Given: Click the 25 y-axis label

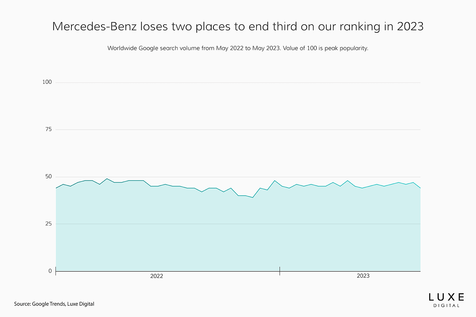Looking at the screenshot, I should click(x=49, y=224).
